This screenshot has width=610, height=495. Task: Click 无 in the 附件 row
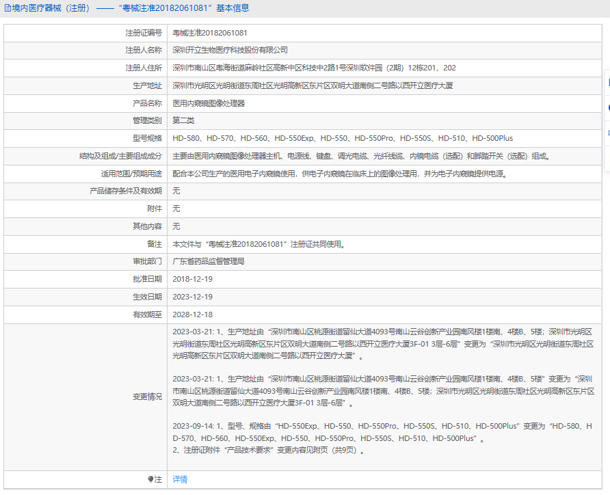(176, 209)
